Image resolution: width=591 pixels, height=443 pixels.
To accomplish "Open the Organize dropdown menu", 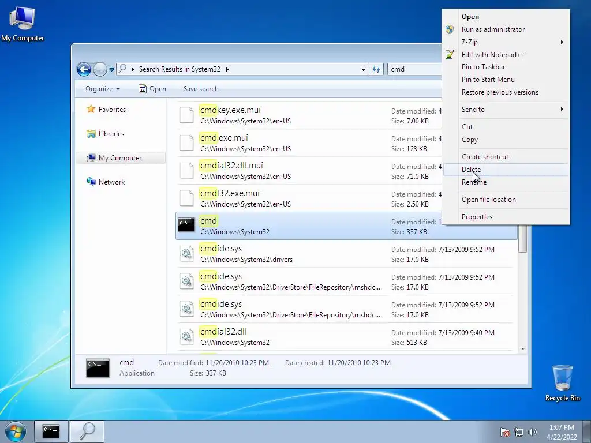I will (x=103, y=89).
